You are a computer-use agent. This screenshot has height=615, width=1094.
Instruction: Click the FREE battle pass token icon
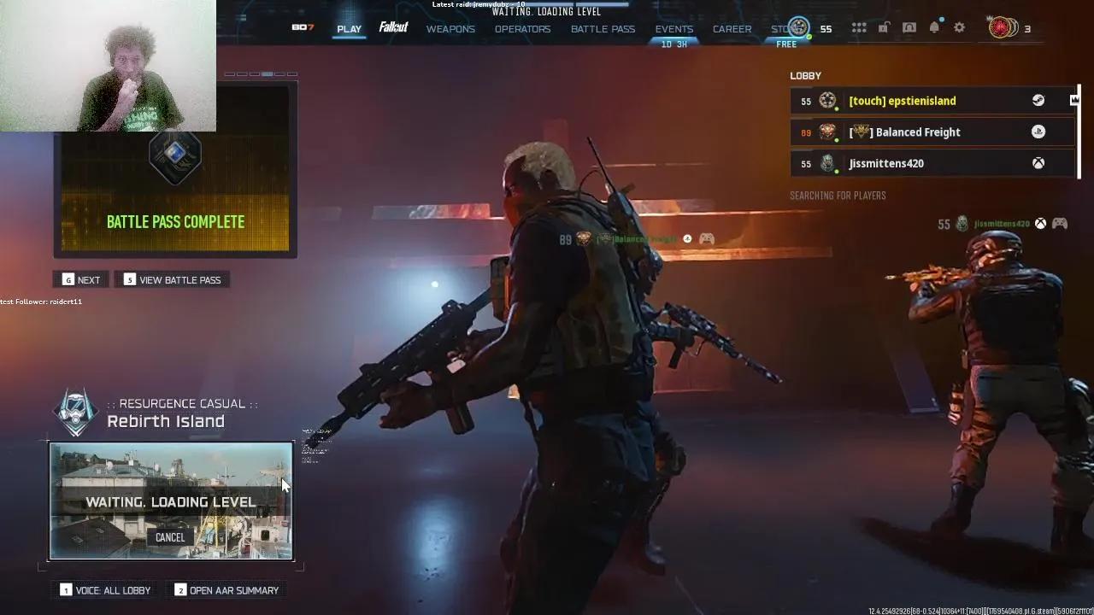[798, 26]
